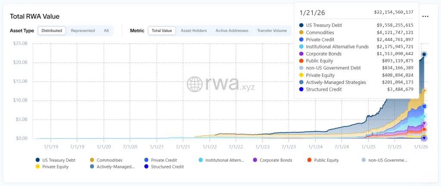Image resolution: width=441 pixels, height=186 pixels.
Task: Select the Distributed asset type
Action: coord(52,31)
